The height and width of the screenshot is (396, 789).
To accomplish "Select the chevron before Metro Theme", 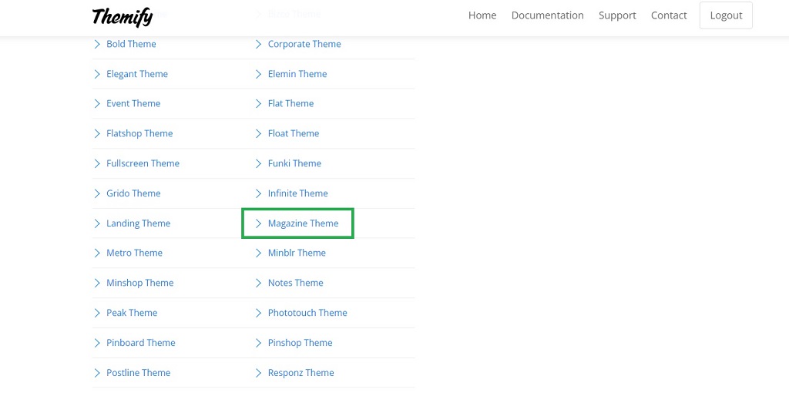I will (x=97, y=253).
